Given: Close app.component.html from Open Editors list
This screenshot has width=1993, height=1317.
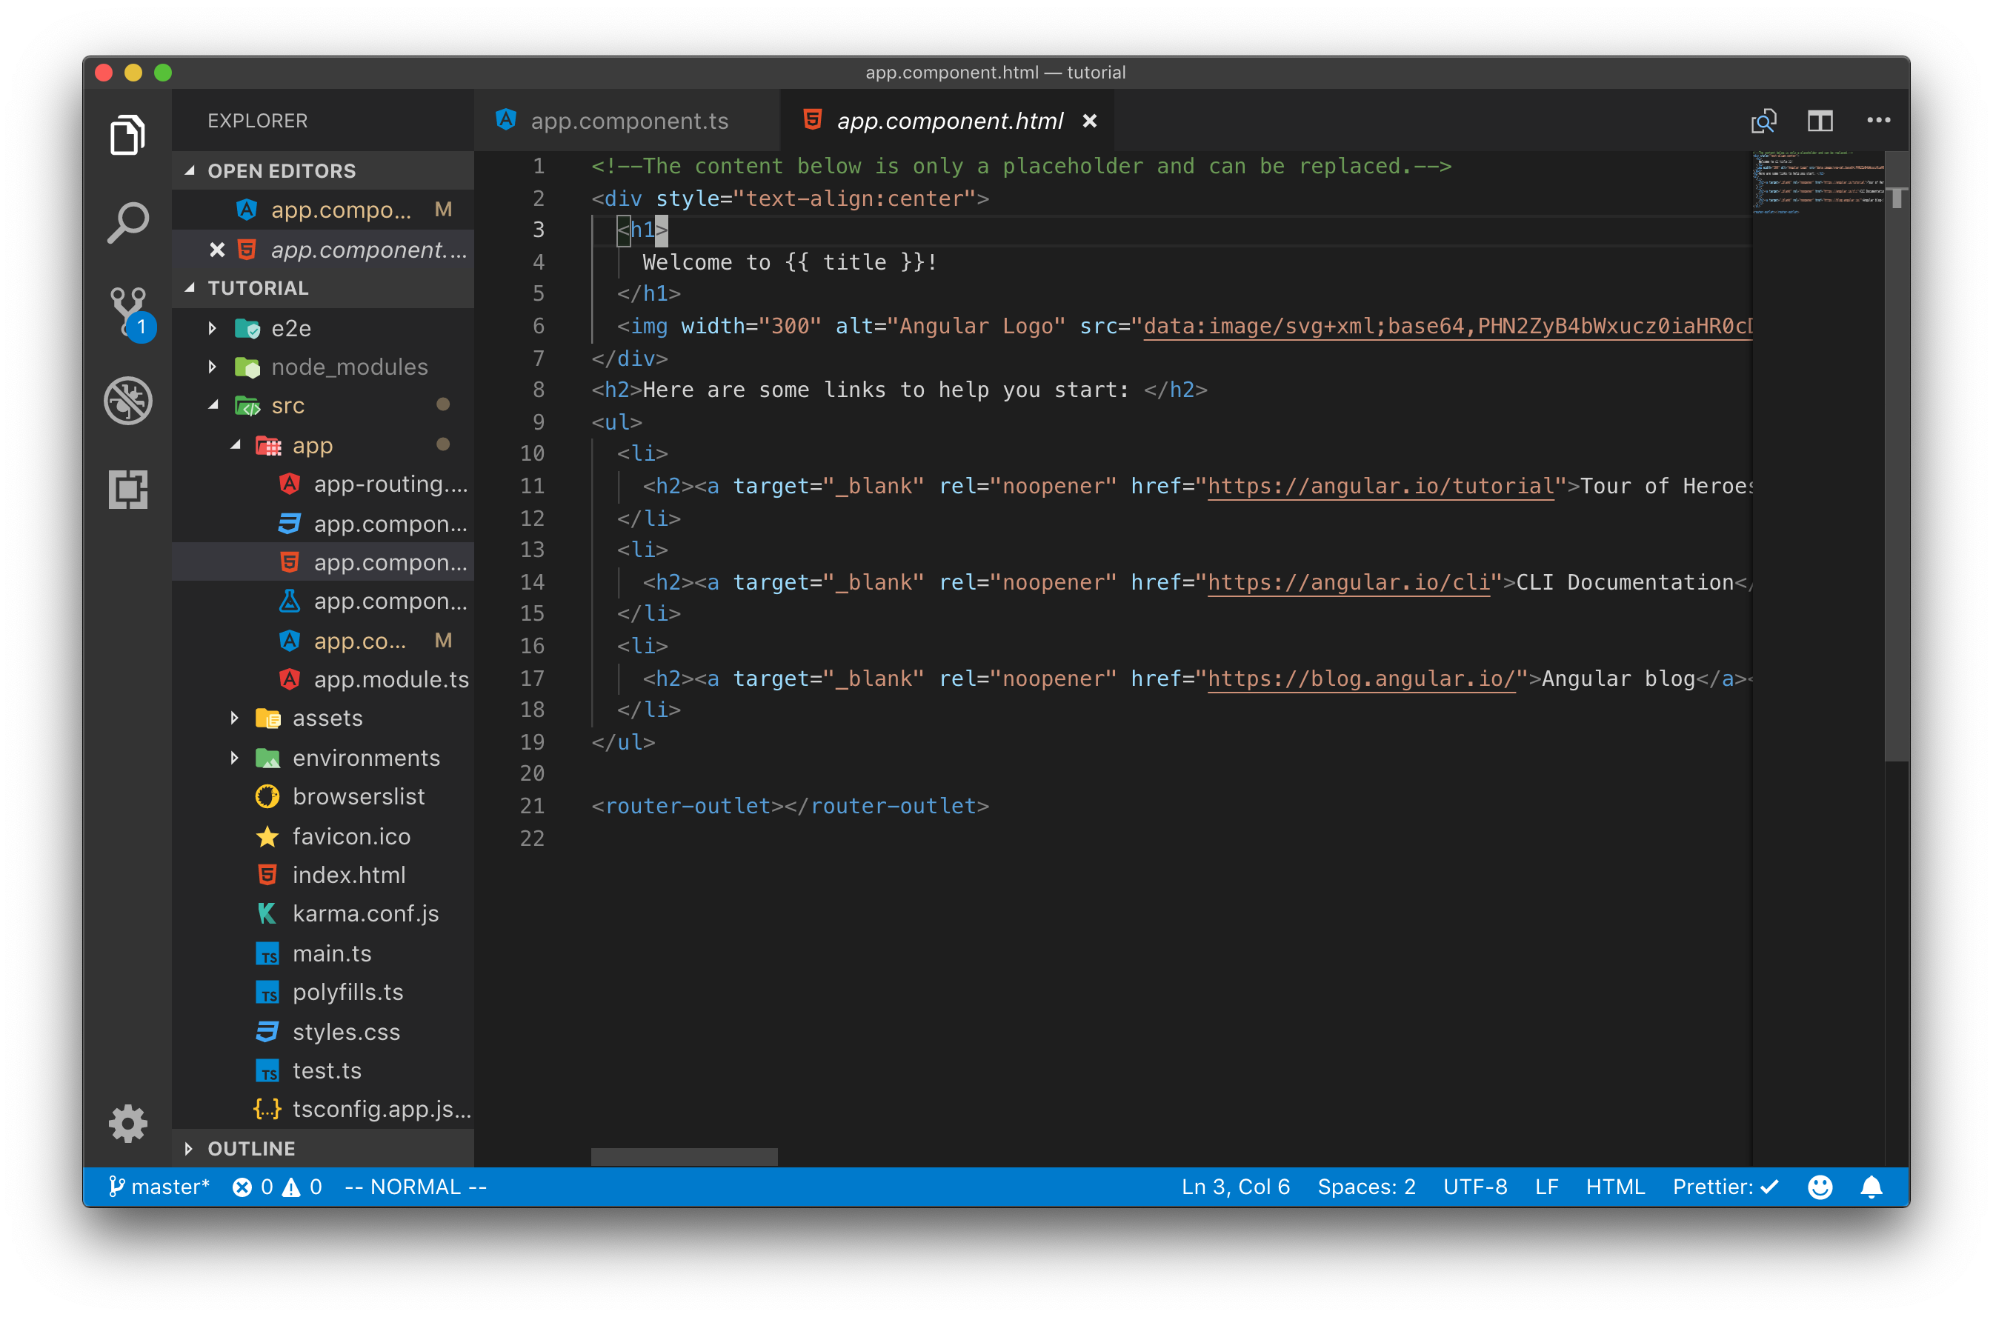Looking at the screenshot, I should coord(216,250).
